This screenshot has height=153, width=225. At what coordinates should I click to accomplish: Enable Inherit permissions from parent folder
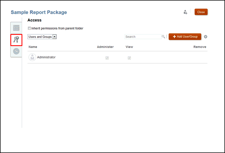pyautogui.click(x=29, y=28)
